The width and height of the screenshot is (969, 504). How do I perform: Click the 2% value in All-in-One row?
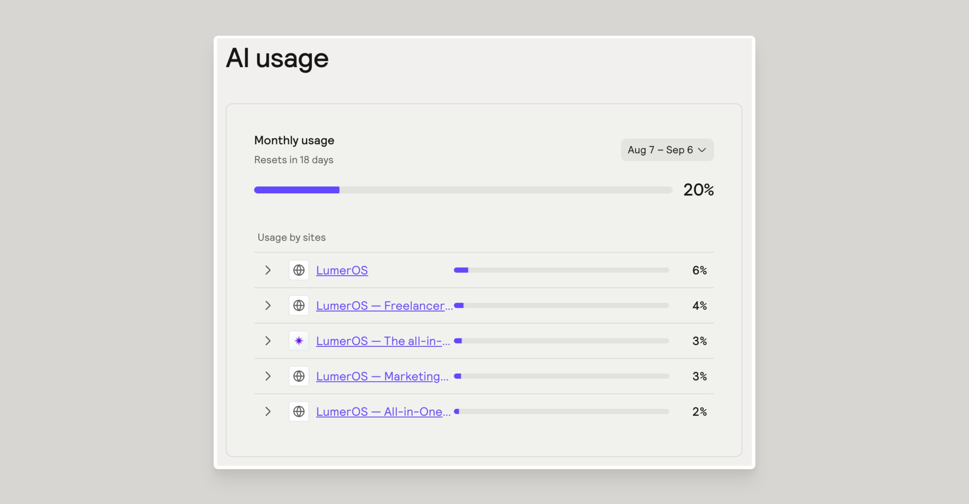coord(700,412)
